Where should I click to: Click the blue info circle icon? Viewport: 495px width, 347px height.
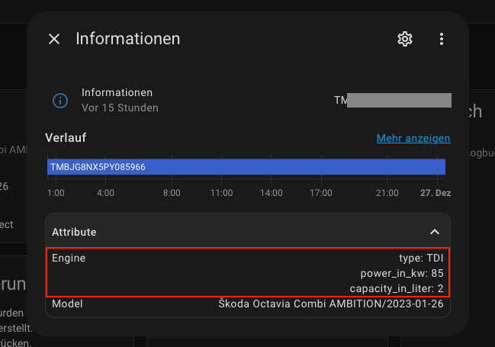pos(60,101)
